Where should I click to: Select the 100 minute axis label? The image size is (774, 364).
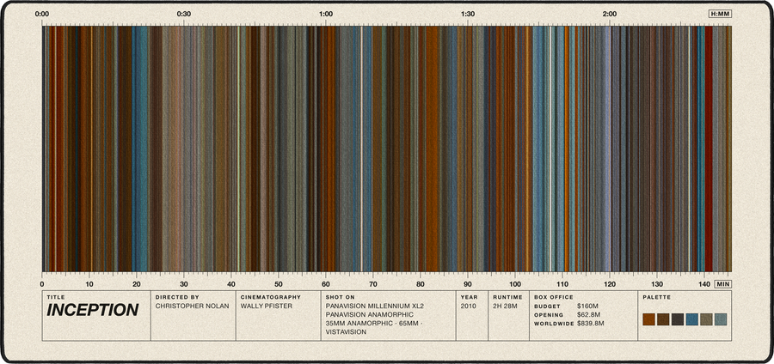pyautogui.click(x=515, y=284)
